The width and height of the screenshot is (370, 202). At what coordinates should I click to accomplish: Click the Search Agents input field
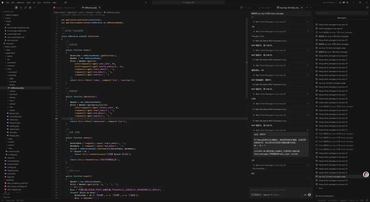[342, 13]
